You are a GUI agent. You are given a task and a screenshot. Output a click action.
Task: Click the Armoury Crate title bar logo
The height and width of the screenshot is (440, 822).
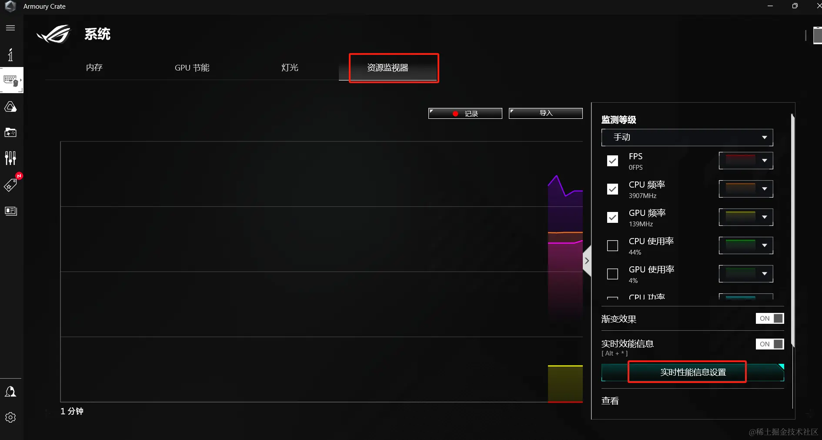(x=10, y=6)
